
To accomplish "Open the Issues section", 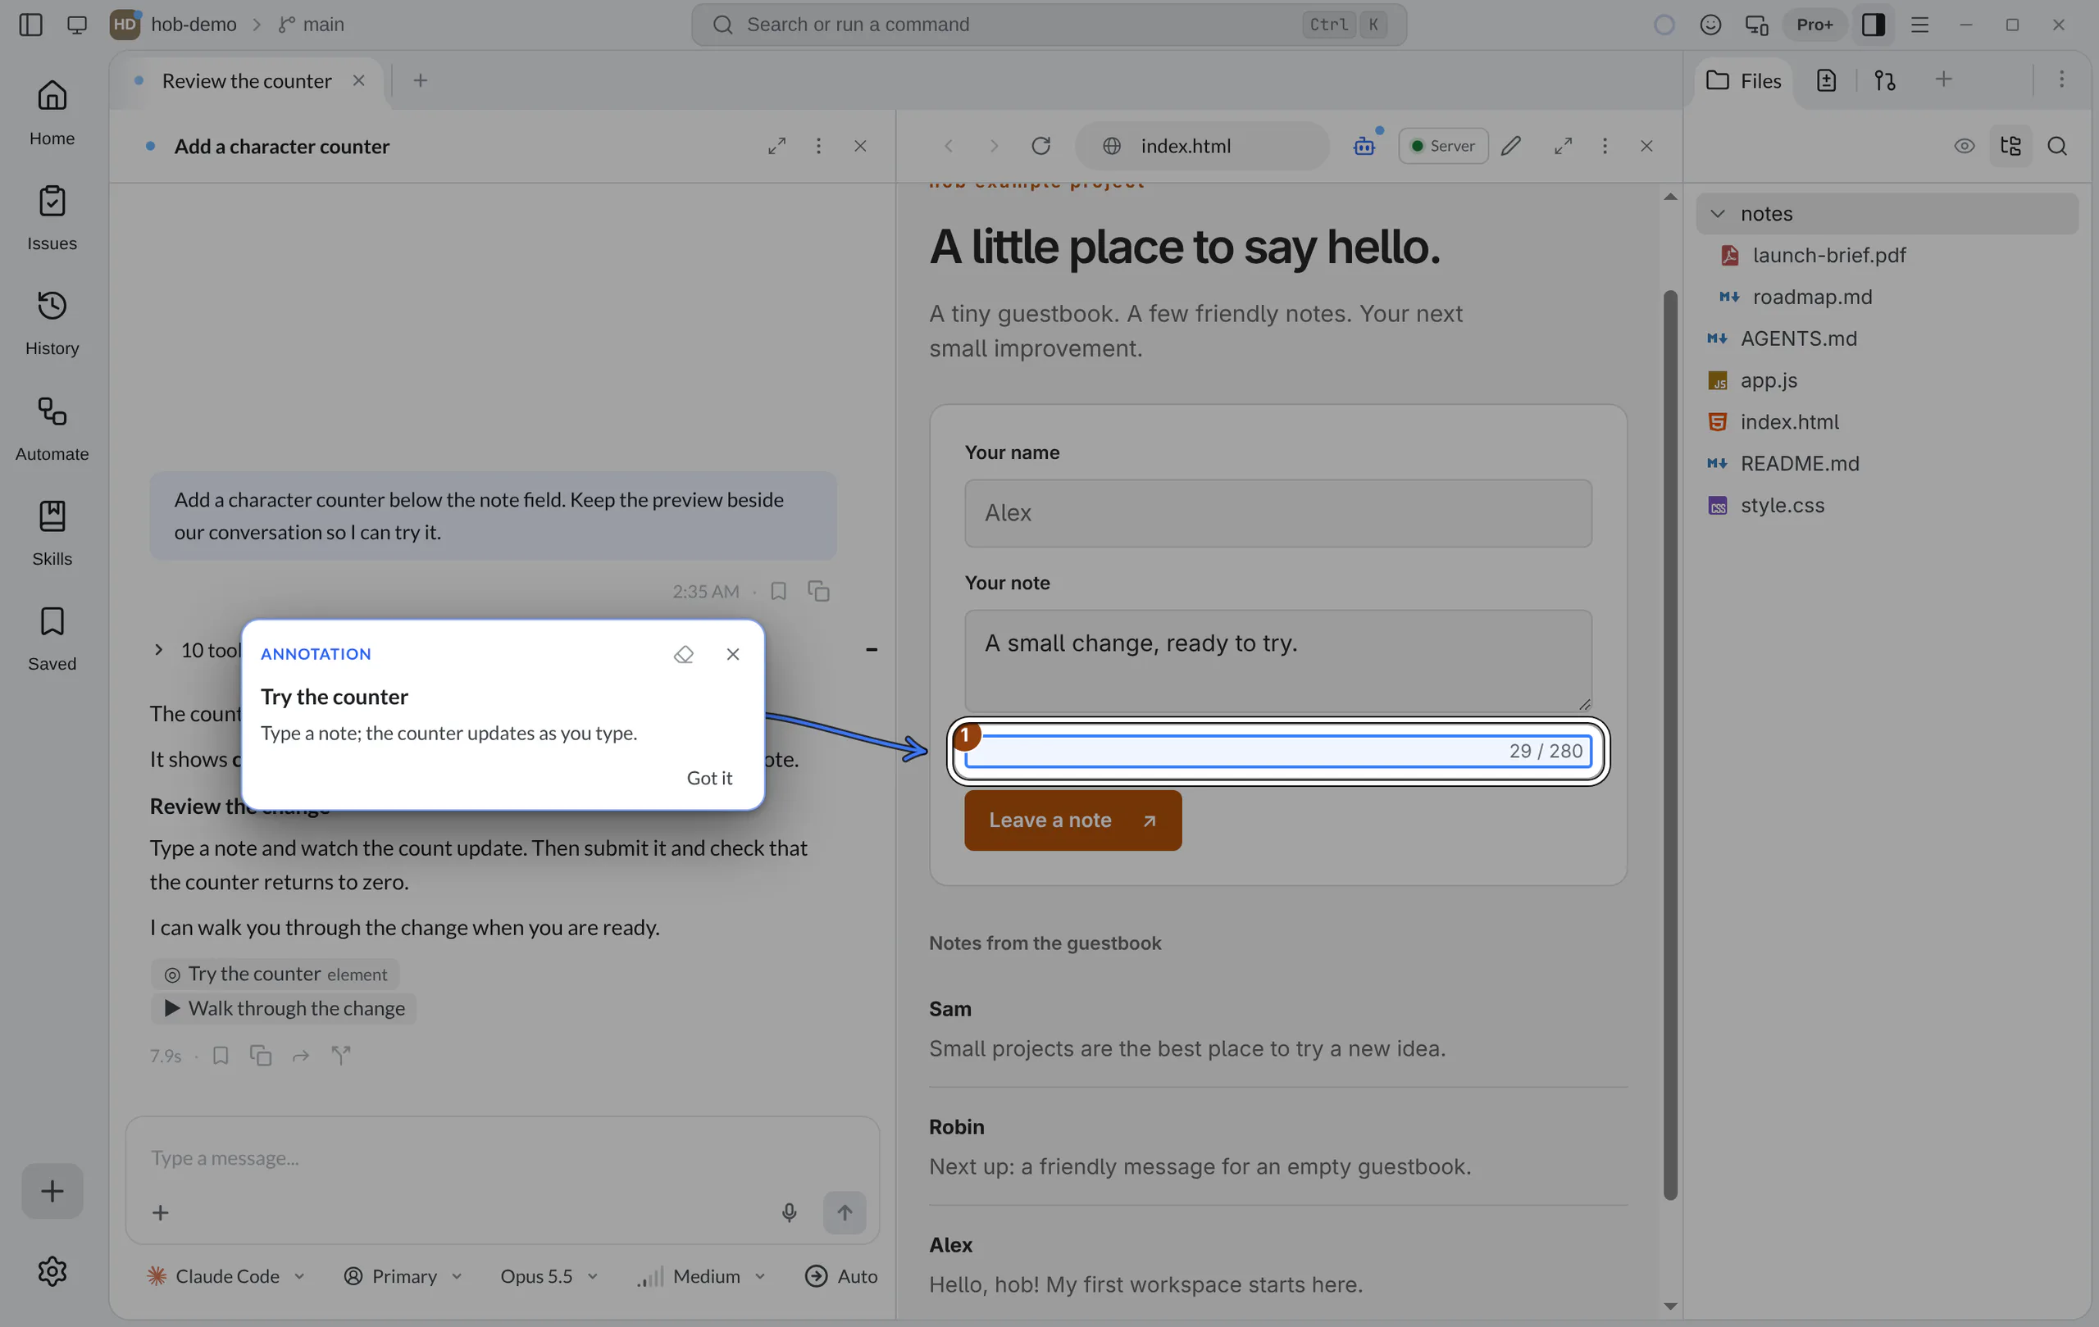I will coord(52,218).
